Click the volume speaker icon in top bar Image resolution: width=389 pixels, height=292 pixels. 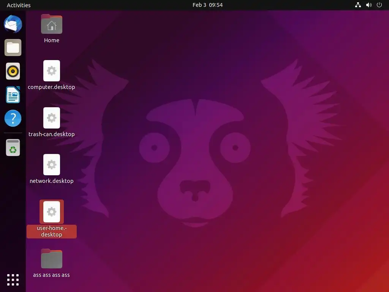(369, 5)
